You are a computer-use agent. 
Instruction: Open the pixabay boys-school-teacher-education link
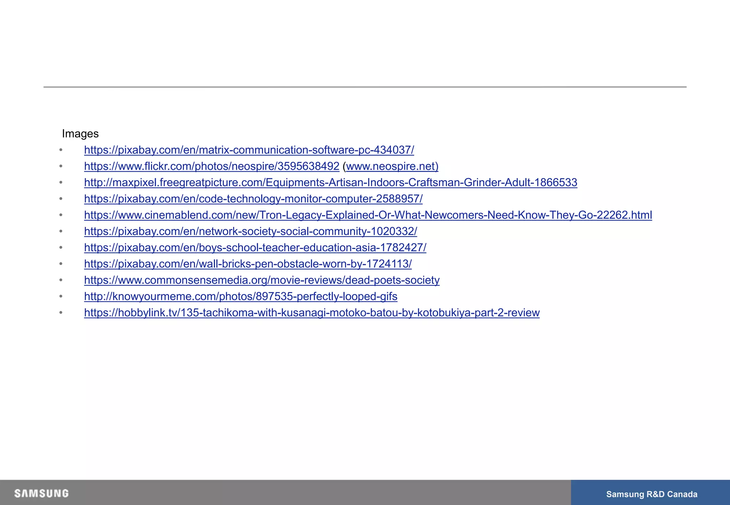pyautogui.click(x=255, y=248)
